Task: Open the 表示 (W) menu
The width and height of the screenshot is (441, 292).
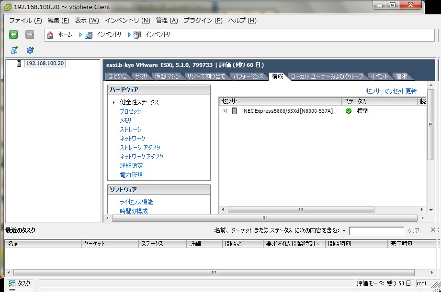Action: [87, 21]
